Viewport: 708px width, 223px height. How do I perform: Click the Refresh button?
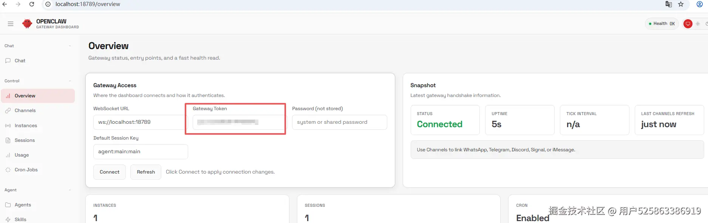pos(146,172)
